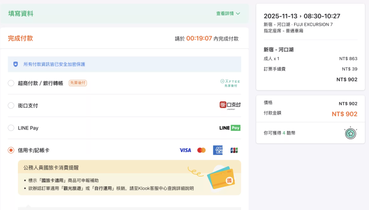This screenshot has height=210, width=369.
Task: Click the security shield icon
Action: 15,64
